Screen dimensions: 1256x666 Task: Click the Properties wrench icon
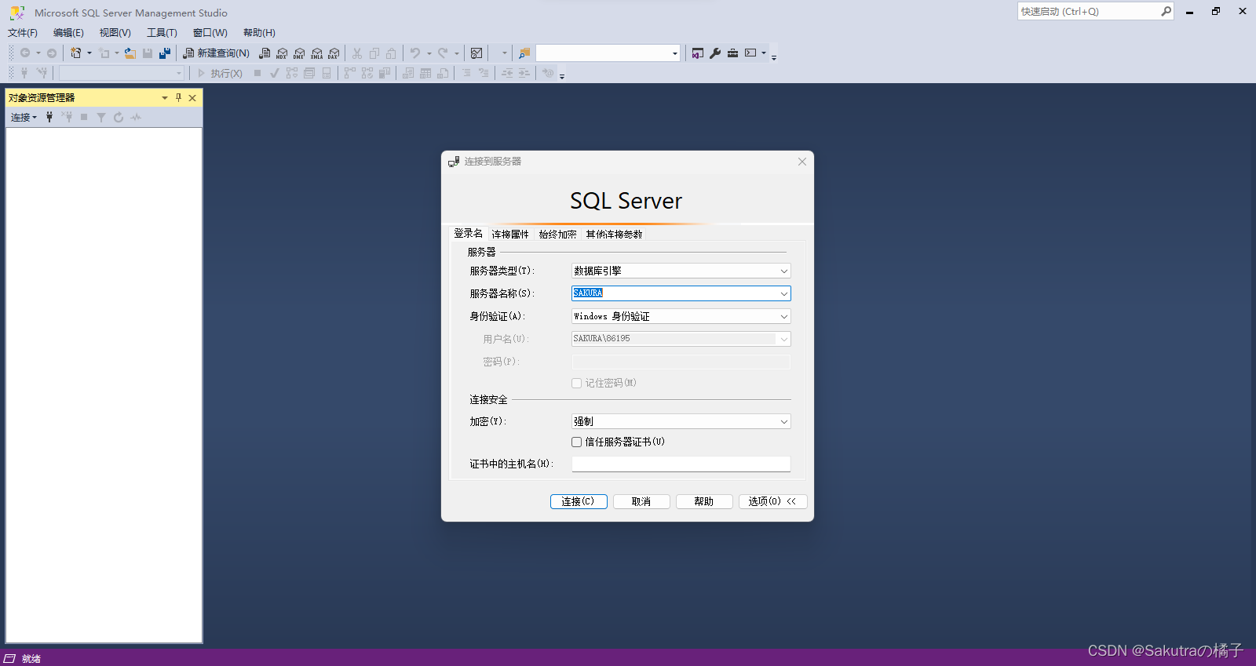click(x=715, y=53)
